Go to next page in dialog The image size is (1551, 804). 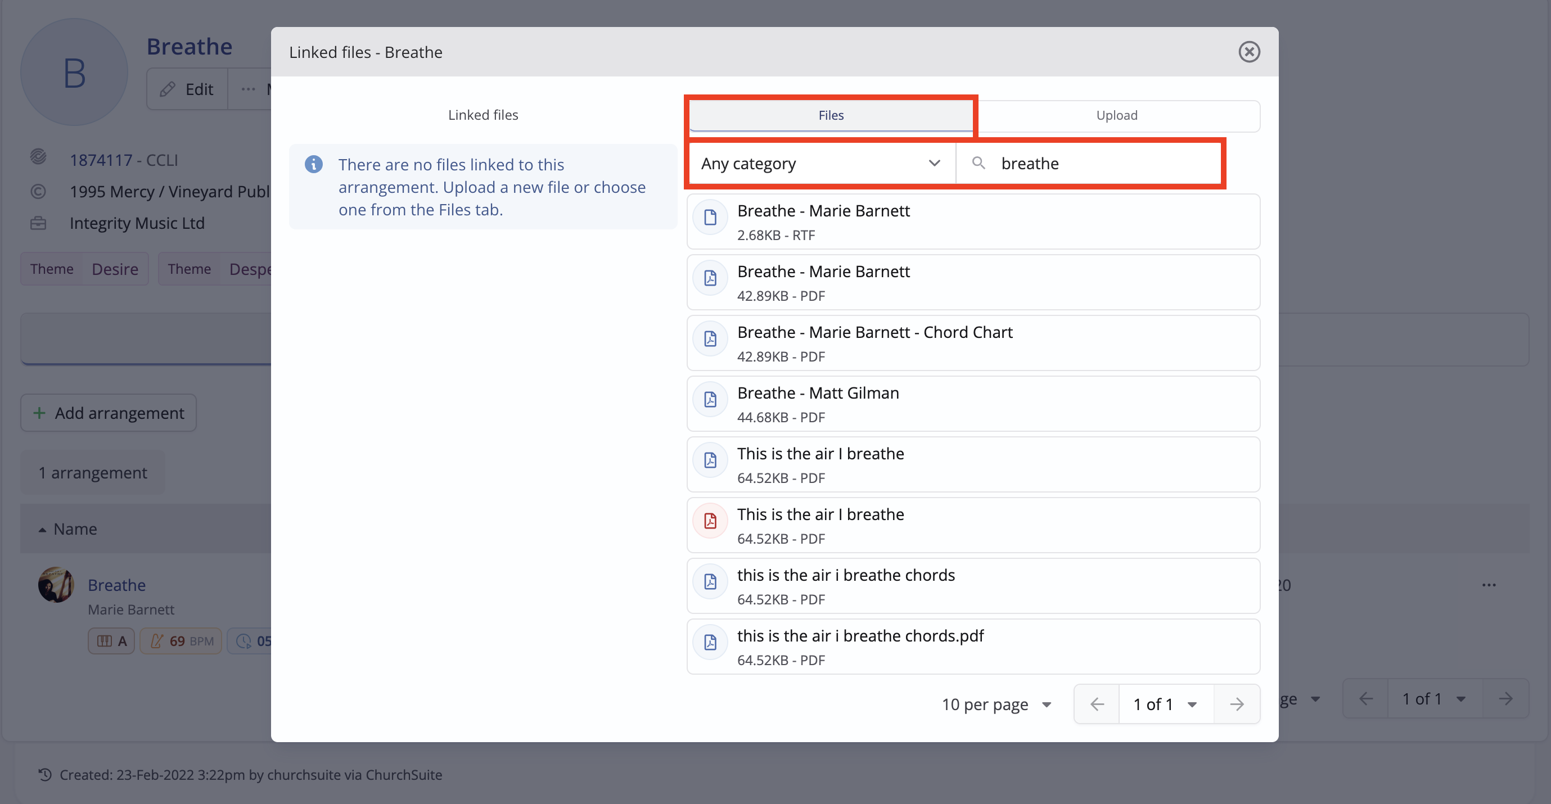(1237, 704)
